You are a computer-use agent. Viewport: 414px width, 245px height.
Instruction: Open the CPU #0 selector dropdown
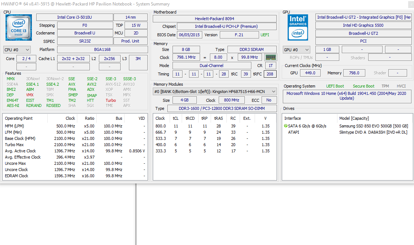(17, 50)
